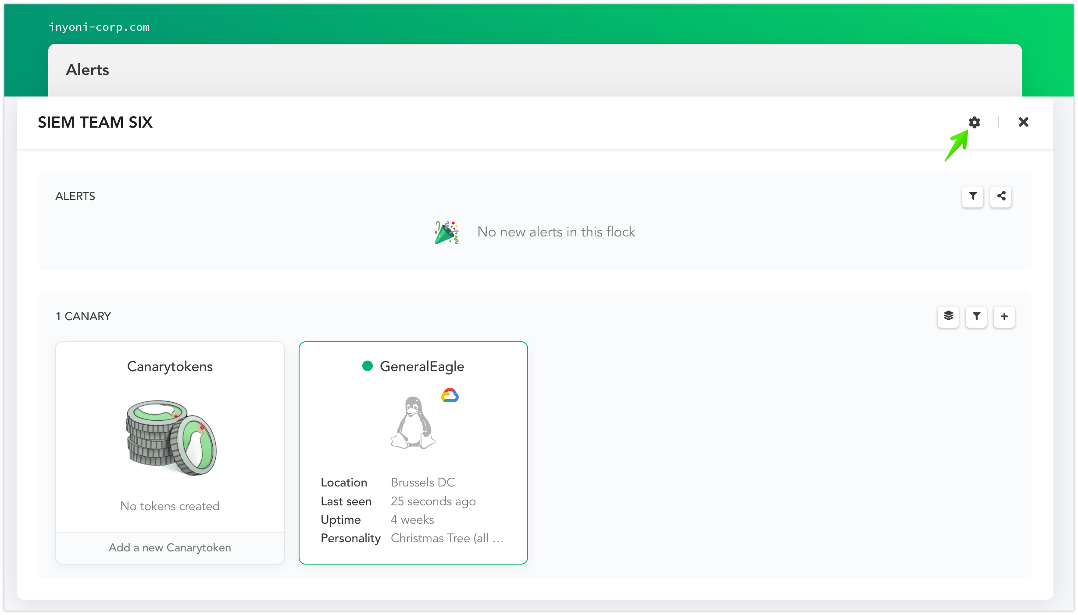Screen dimensions: 1078x615
Task: Click the Brussels DC location value
Action: (423, 483)
